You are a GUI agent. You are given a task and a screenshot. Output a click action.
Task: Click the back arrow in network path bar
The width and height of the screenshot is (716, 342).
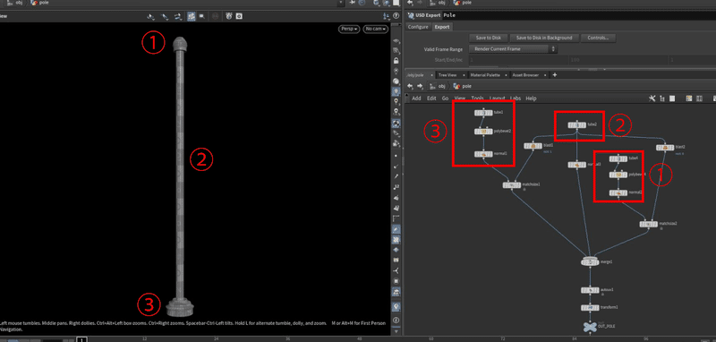click(x=410, y=86)
